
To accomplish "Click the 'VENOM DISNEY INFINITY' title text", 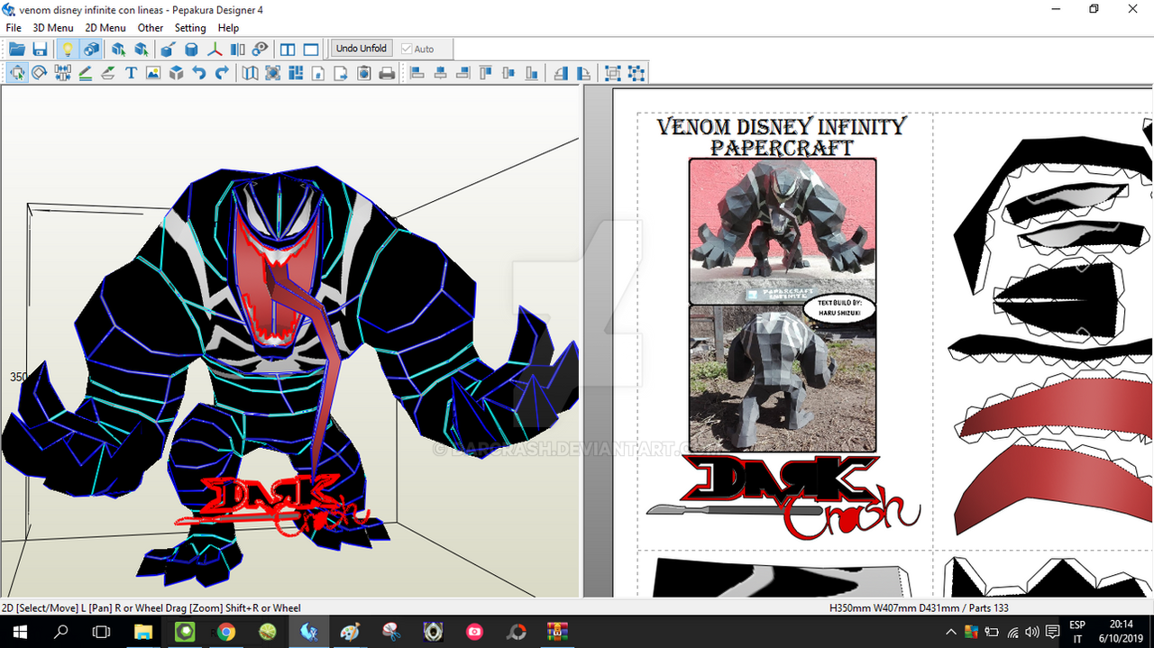I will (781, 127).
